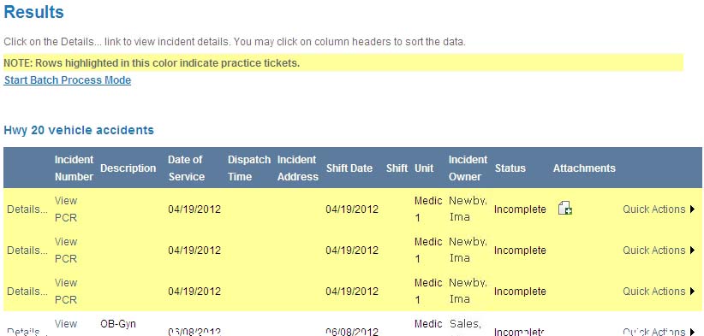704x336 pixels.
Task: Sort results by Shift Date header
Action: [349, 168]
